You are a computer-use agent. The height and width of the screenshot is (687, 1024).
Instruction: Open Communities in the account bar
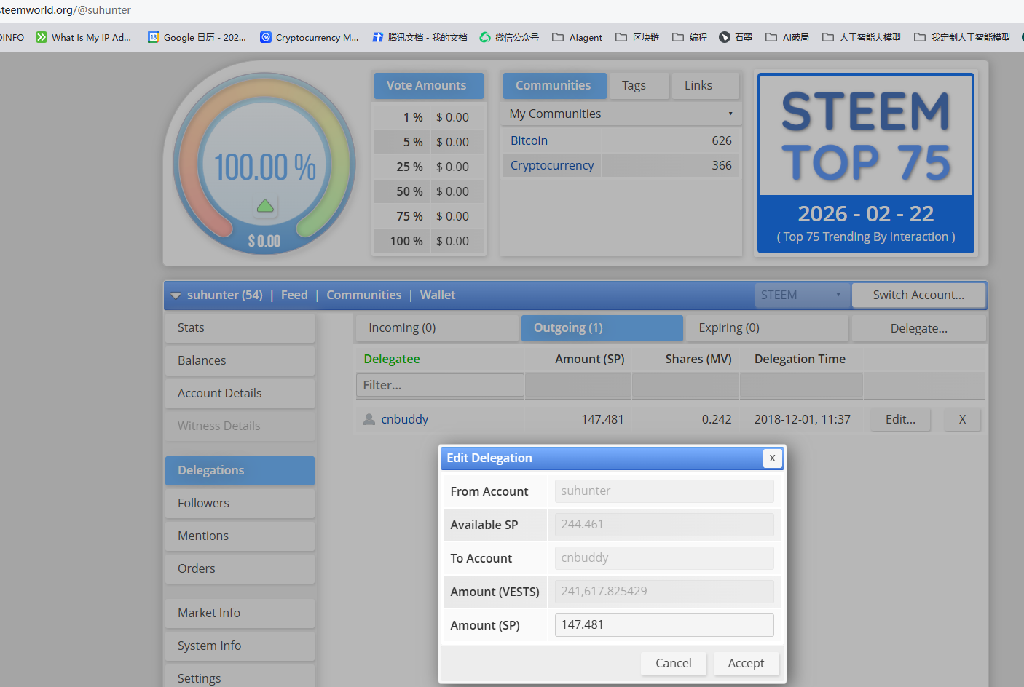point(363,295)
